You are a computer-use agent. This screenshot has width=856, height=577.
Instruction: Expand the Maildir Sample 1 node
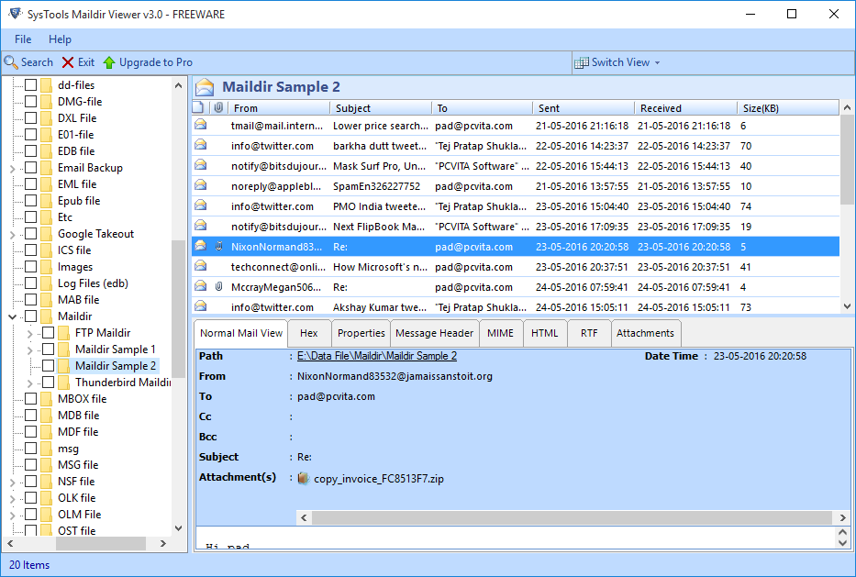point(30,350)
